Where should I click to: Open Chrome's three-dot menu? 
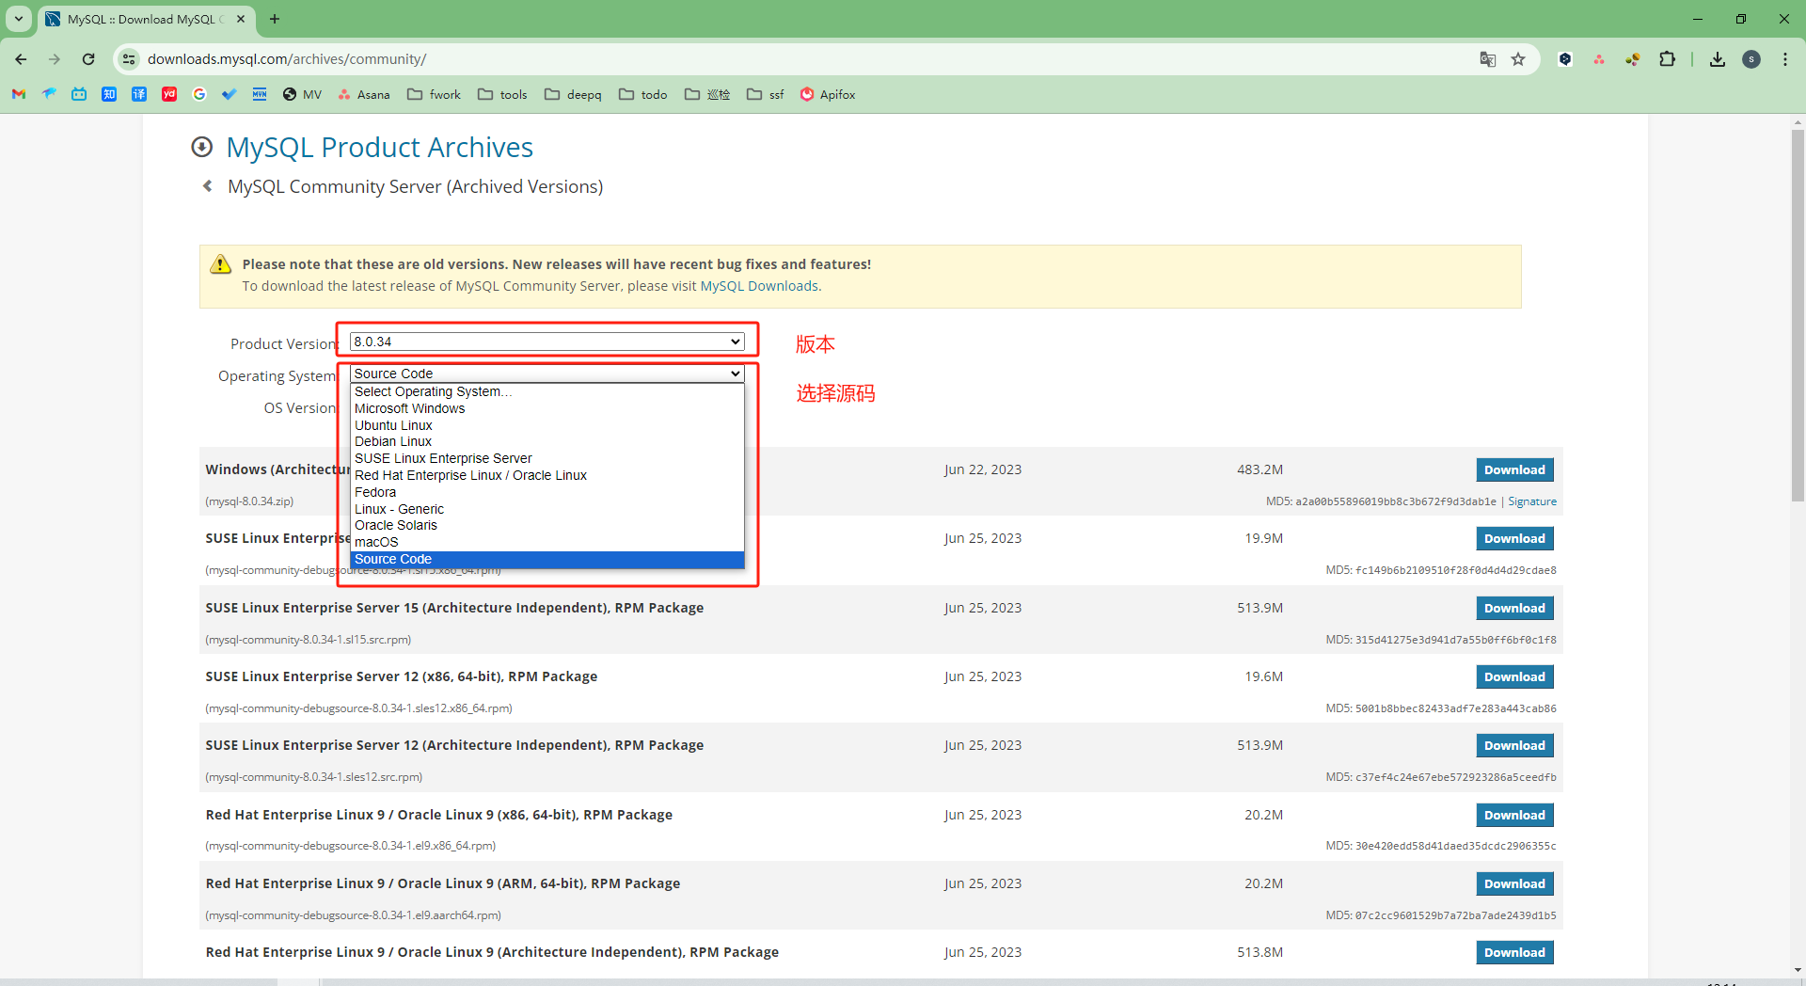click(x=1785, y=59)
